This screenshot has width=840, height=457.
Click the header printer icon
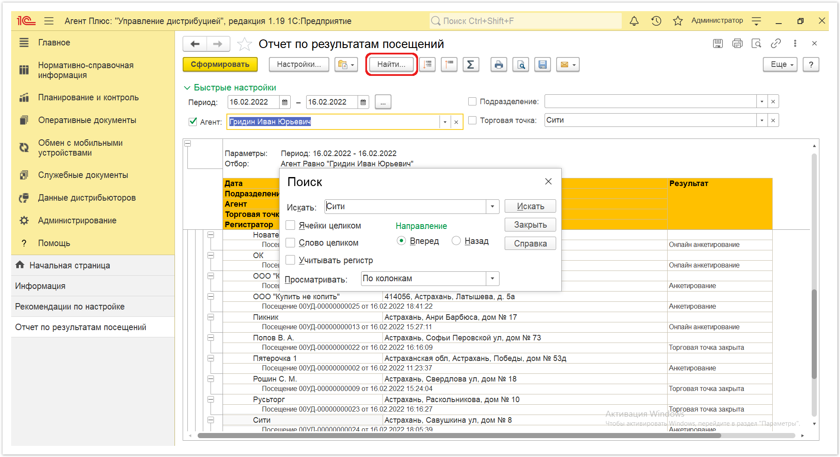(x=738, y=43)
